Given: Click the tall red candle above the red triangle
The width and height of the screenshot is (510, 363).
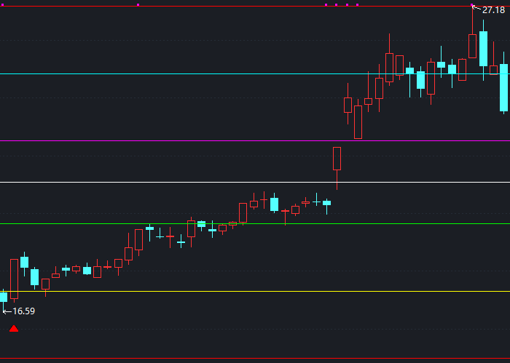Looking at the screenshot, I should [14, 279].
